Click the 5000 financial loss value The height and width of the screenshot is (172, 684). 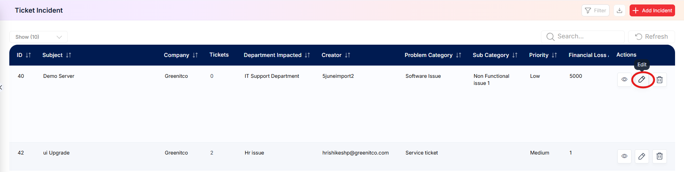576,76
